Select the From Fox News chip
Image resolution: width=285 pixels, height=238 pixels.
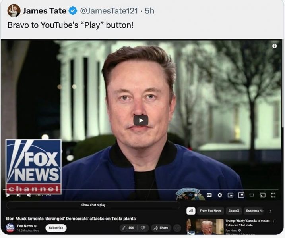pyautogui.click(x=211, y=211)
